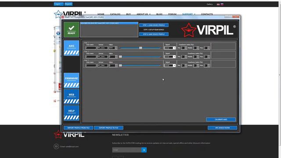Open the Signal dropdown for Axis 1
Screen dimensions: 281x158
[170, 48]
